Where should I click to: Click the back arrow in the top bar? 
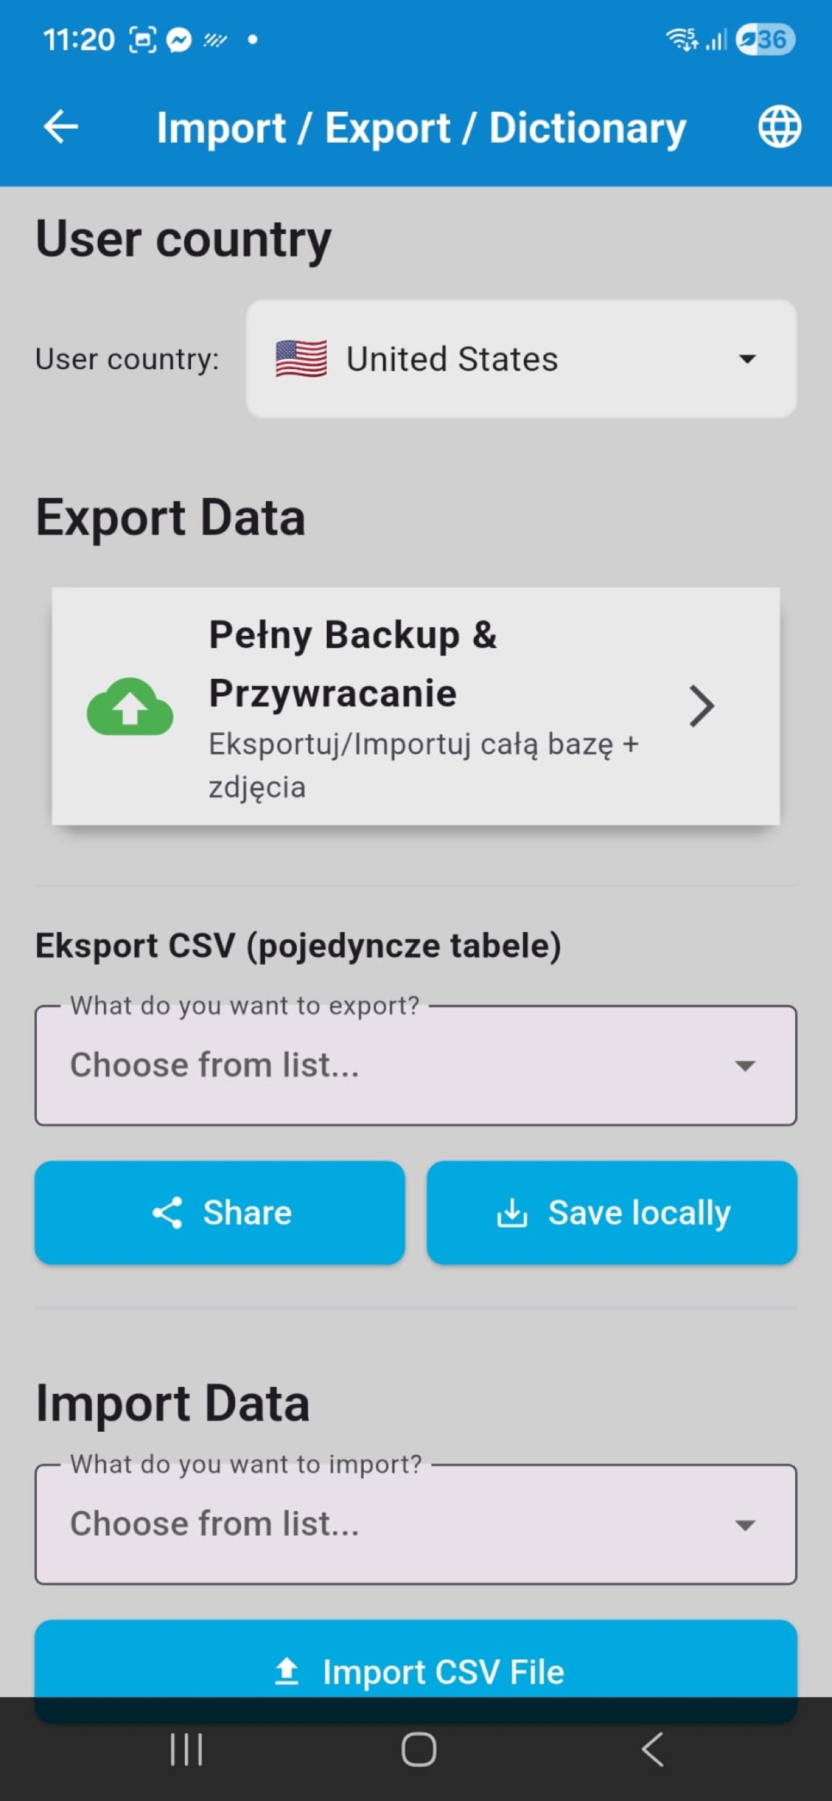click(60, 127)
